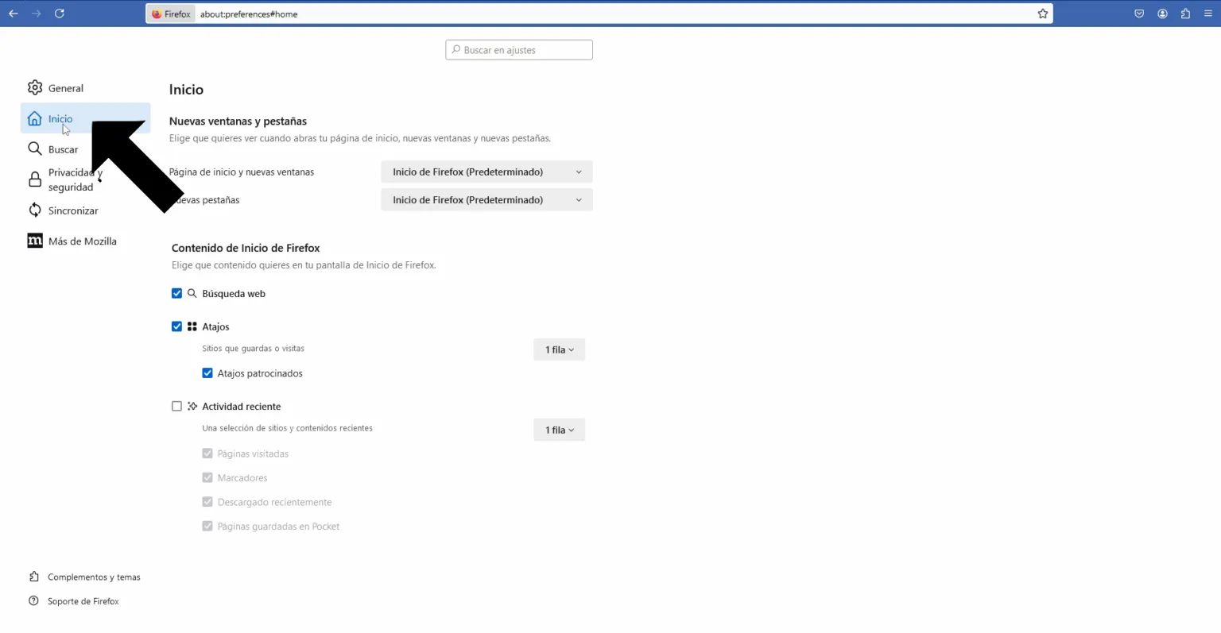Enable the Actividad reciente checkbox
Screen dimensions: 1221x633
[x=176, y=406]
